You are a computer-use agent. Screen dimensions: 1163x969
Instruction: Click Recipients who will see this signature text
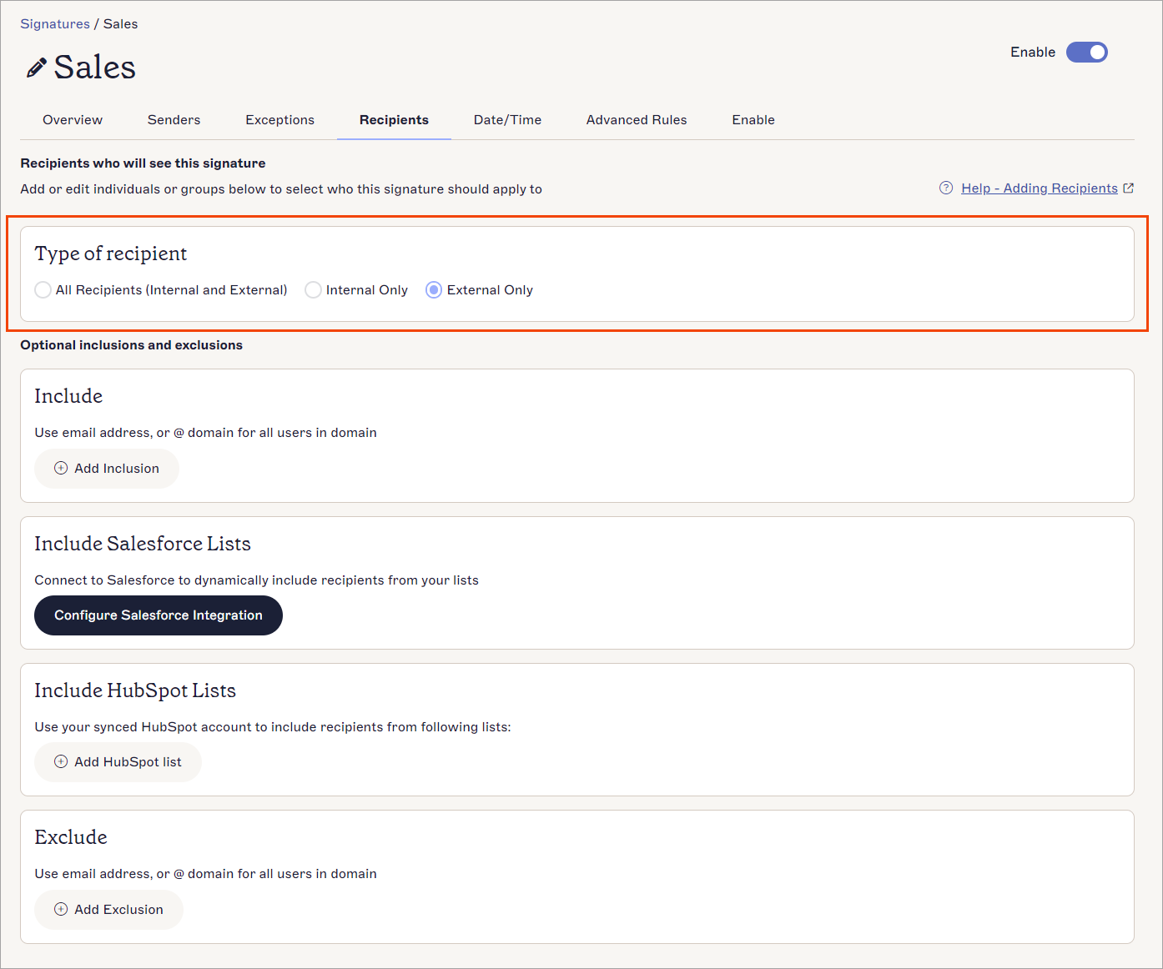[143, 163]
